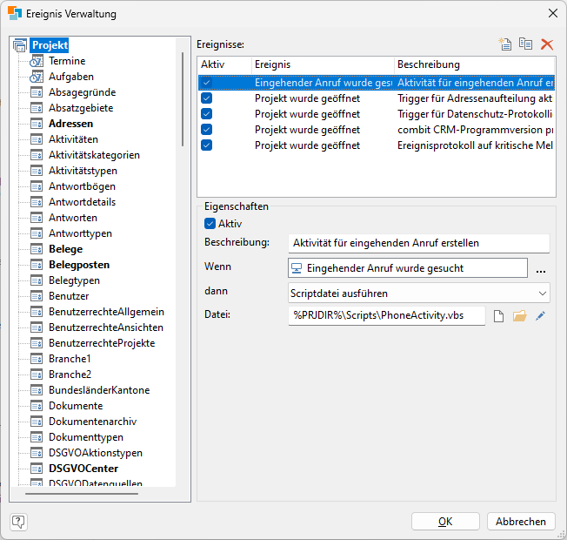The image size is (567, 540).
Task: Delete event with red X icon
Action: [x=547, y=44]
